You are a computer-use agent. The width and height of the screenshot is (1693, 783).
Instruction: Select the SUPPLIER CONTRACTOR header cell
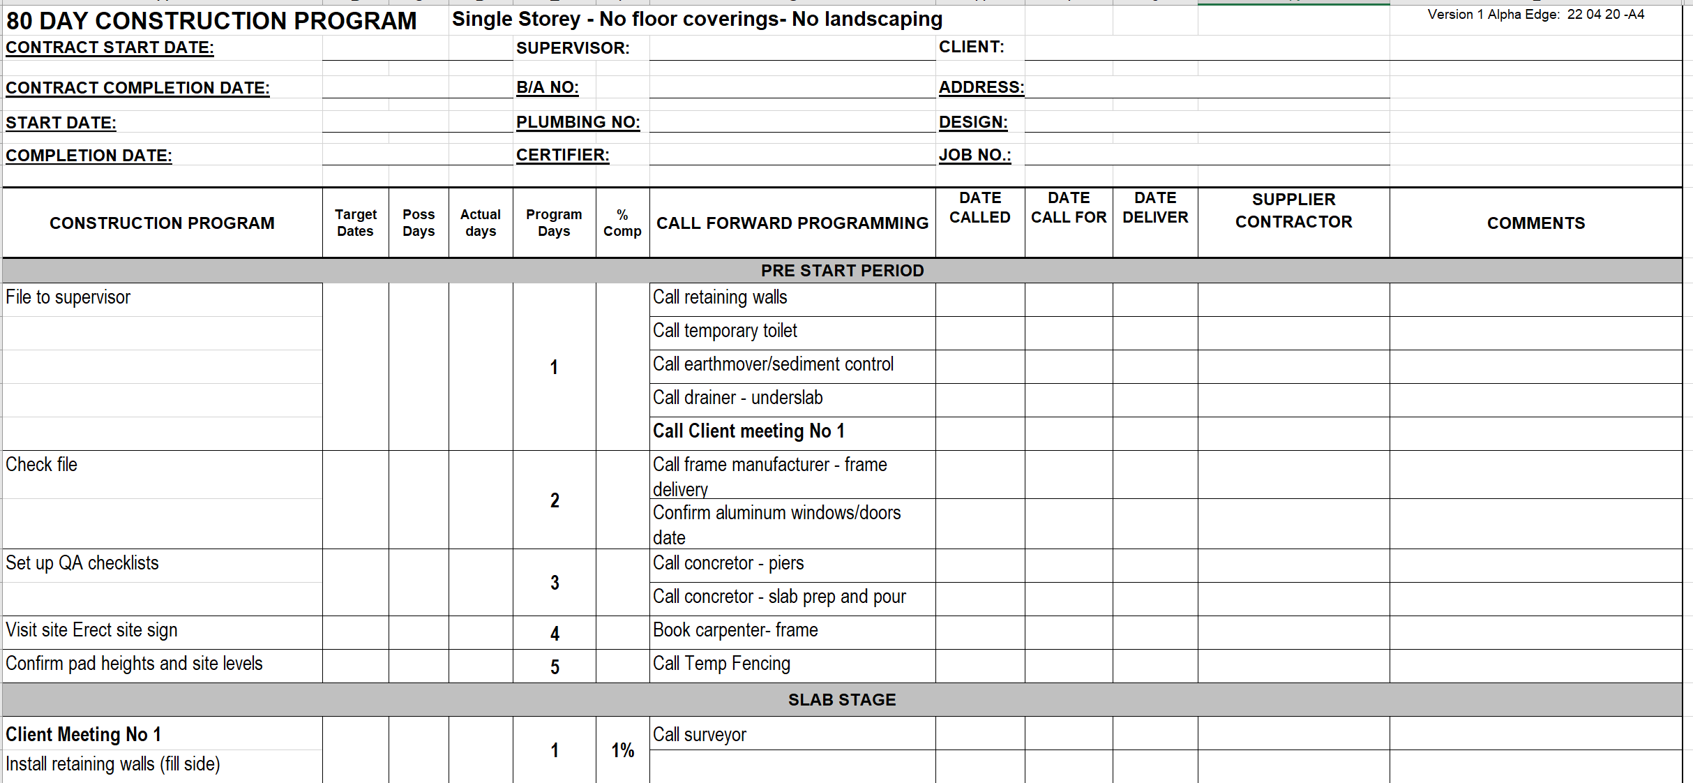(x=1293, y=211)
